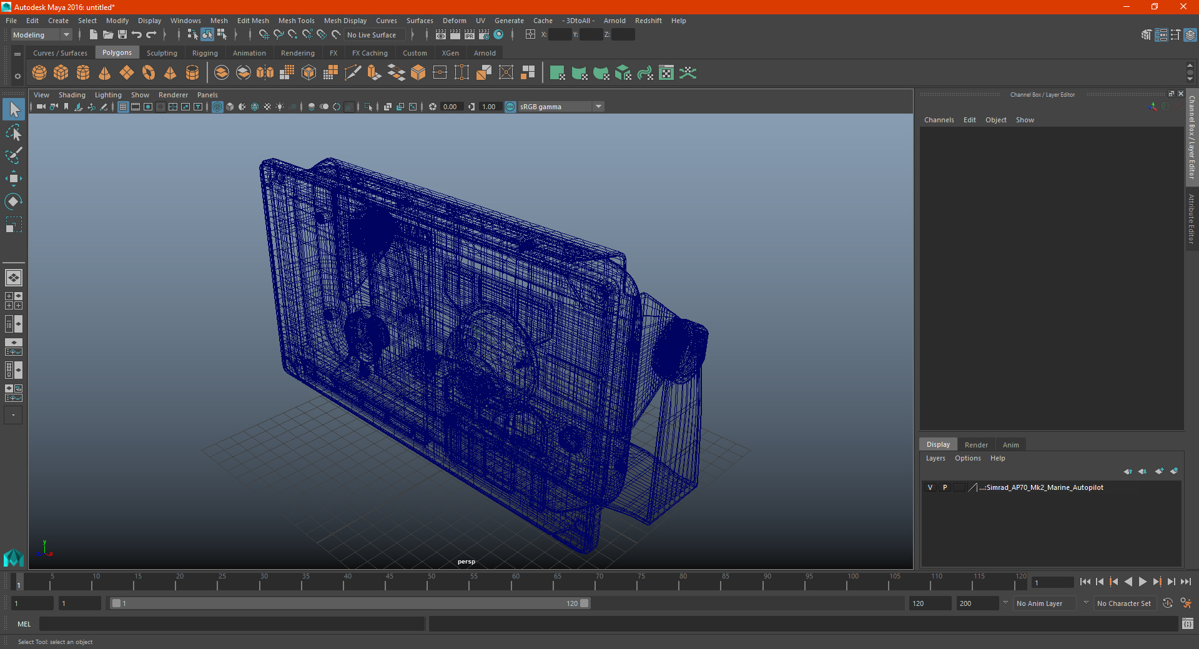Click the Four View layout icon
The image size is (1199, 649).
coord(13,301)
